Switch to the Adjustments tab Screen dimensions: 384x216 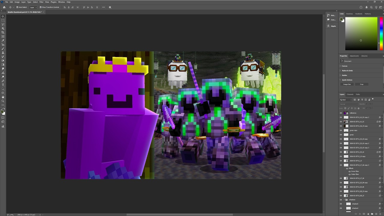tap(354, 56)
